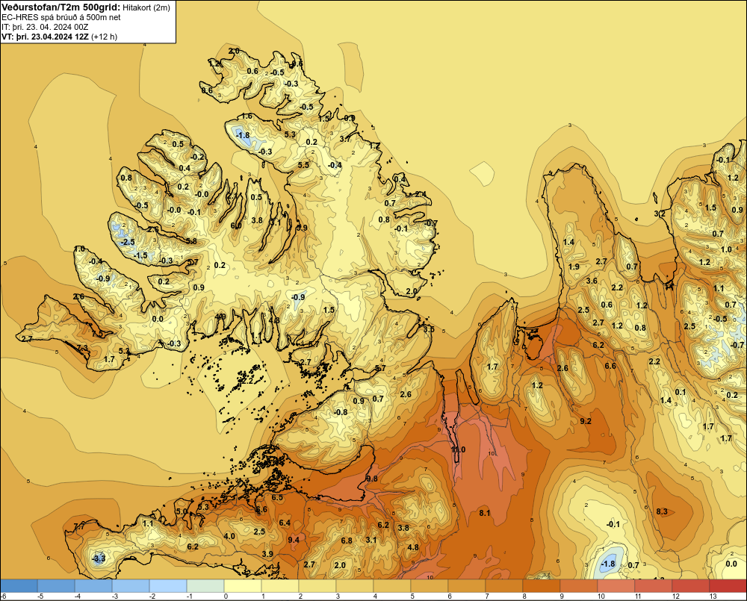This screenshot has height=601, width=747.
Task: Click the 3.5 coastal temperature value
Action: [429, 329]
